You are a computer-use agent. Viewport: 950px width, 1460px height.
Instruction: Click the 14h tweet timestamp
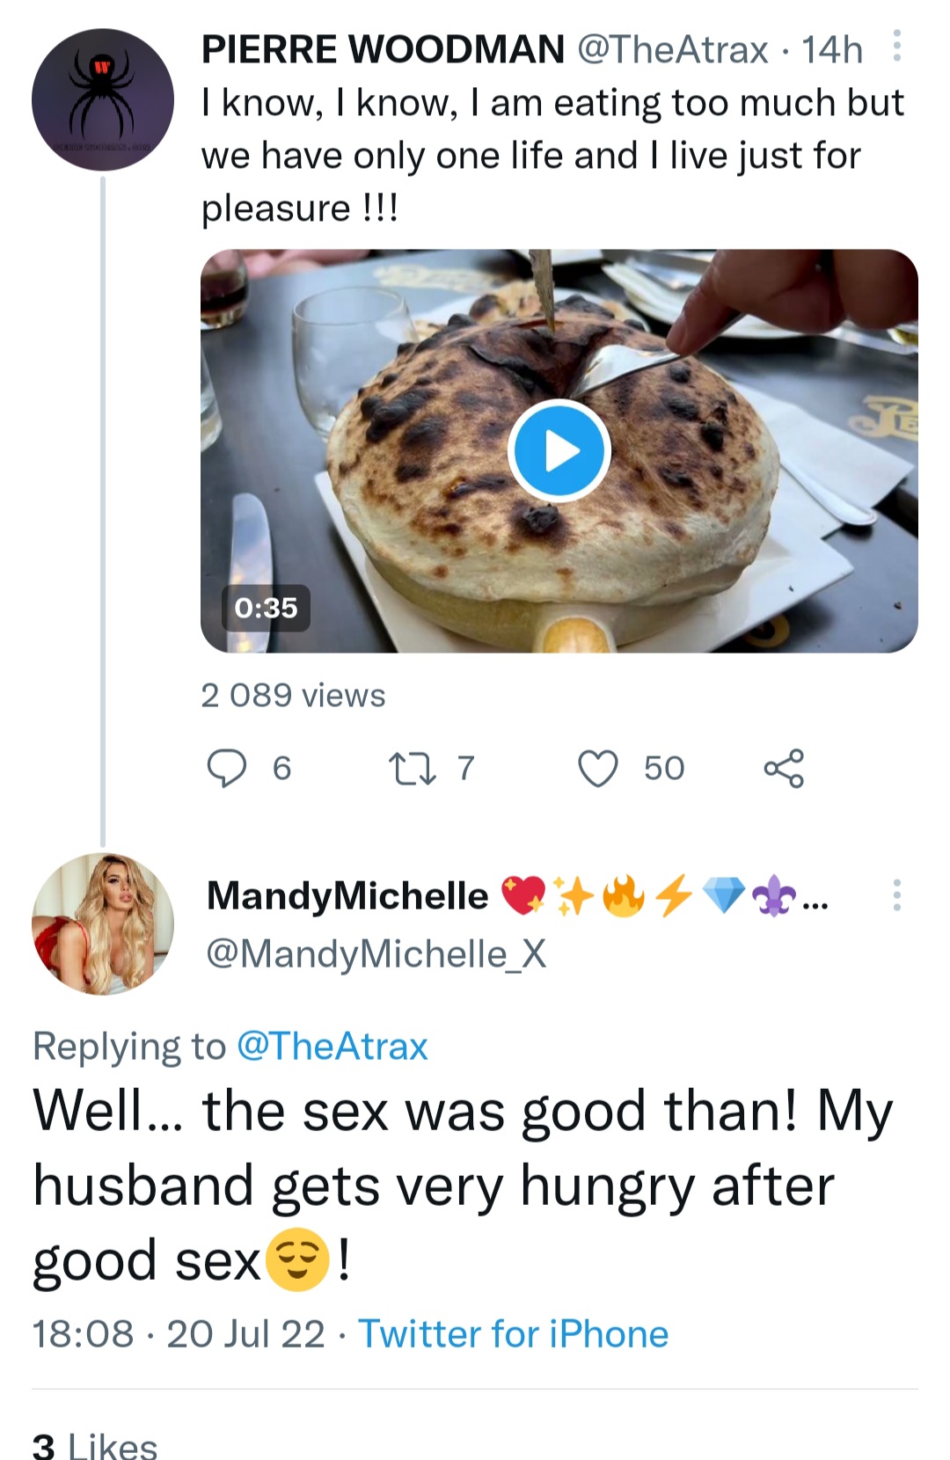[832, 49]
